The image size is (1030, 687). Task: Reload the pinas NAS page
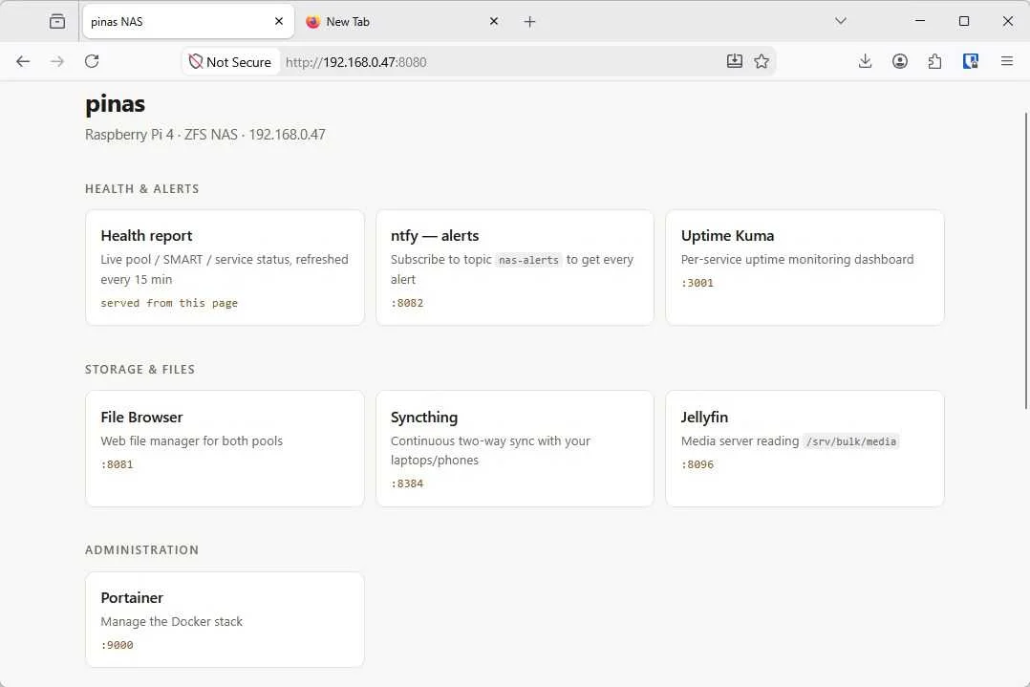click(92, 61)
